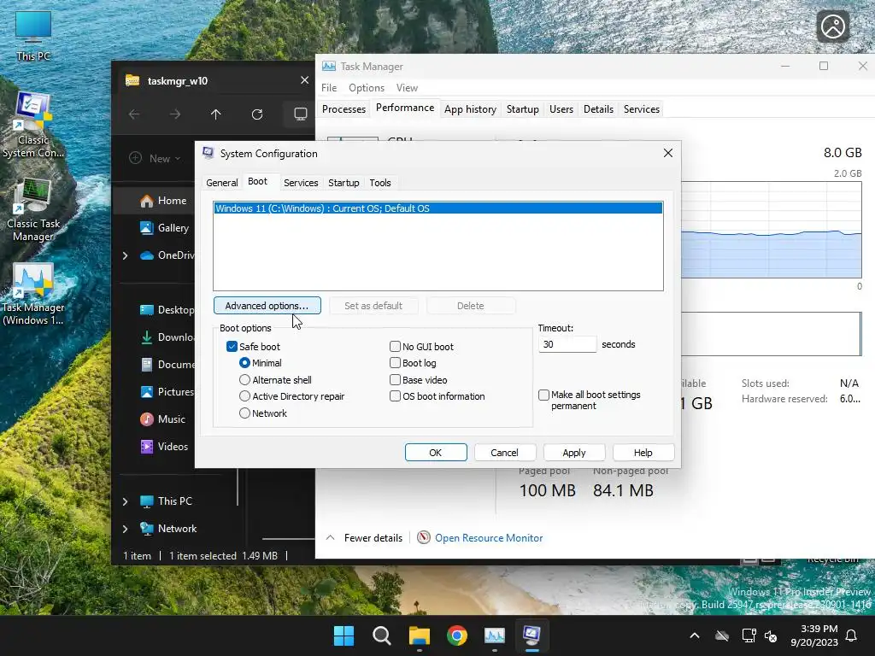Viewport: 875px width, 656px height.
Task: Open Resource Monitor link
Action: pyautogui.click(x=489, y=538)
